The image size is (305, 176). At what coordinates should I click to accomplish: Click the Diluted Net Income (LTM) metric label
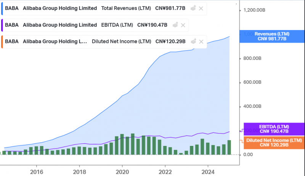coord(121,42)
